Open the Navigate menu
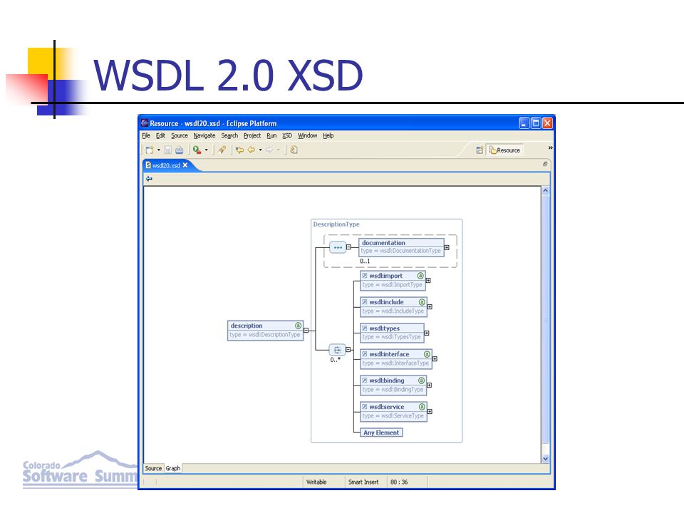This screenshot has width=684, height=513. point(204,135)
